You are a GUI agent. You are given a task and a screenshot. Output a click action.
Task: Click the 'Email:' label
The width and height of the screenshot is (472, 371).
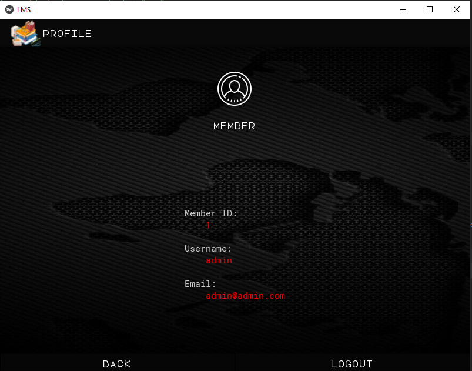click(200, 284)
